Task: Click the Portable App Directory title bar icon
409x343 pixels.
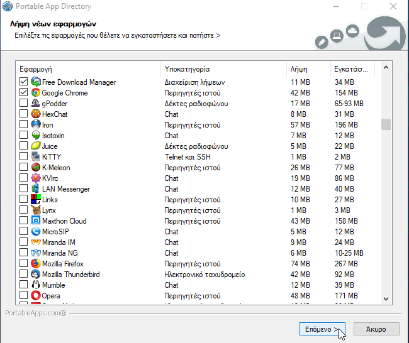Action: tap(8, 6)
